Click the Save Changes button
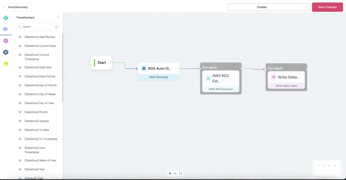 [327, 7]
